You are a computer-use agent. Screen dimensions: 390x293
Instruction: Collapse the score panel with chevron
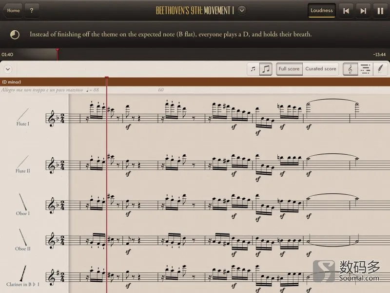[8, 69]
